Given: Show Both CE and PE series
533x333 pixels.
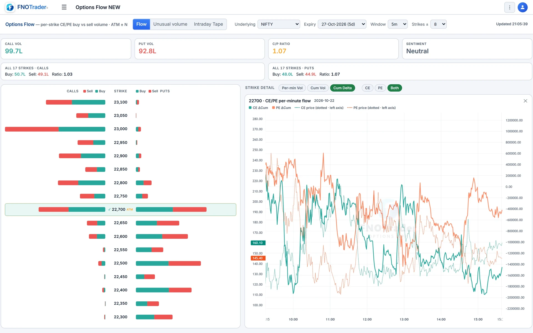Looking at the screenshot, I should [x=394, y=88].
